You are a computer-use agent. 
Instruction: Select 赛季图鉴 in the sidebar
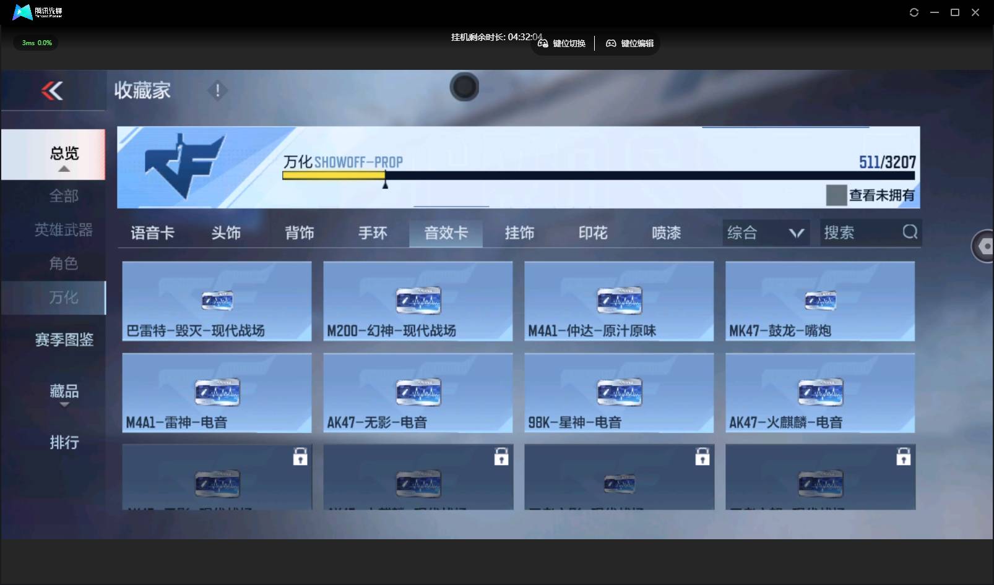64,340
